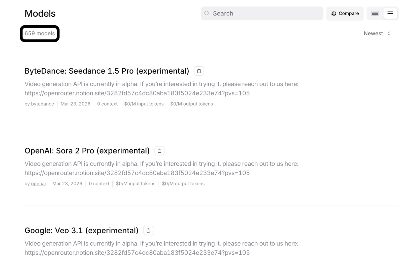
Task: Open OpenAI: Sora 2 Pro model page
Action: pos(87,150)
